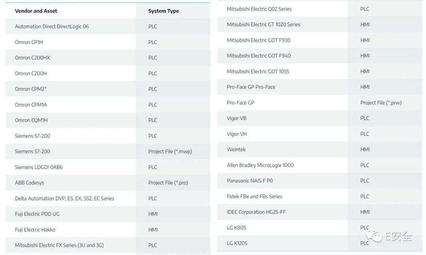The image size is (426, 255).
Task: Select the "Omron CPM2*" cell
Action: click(31, 89)
